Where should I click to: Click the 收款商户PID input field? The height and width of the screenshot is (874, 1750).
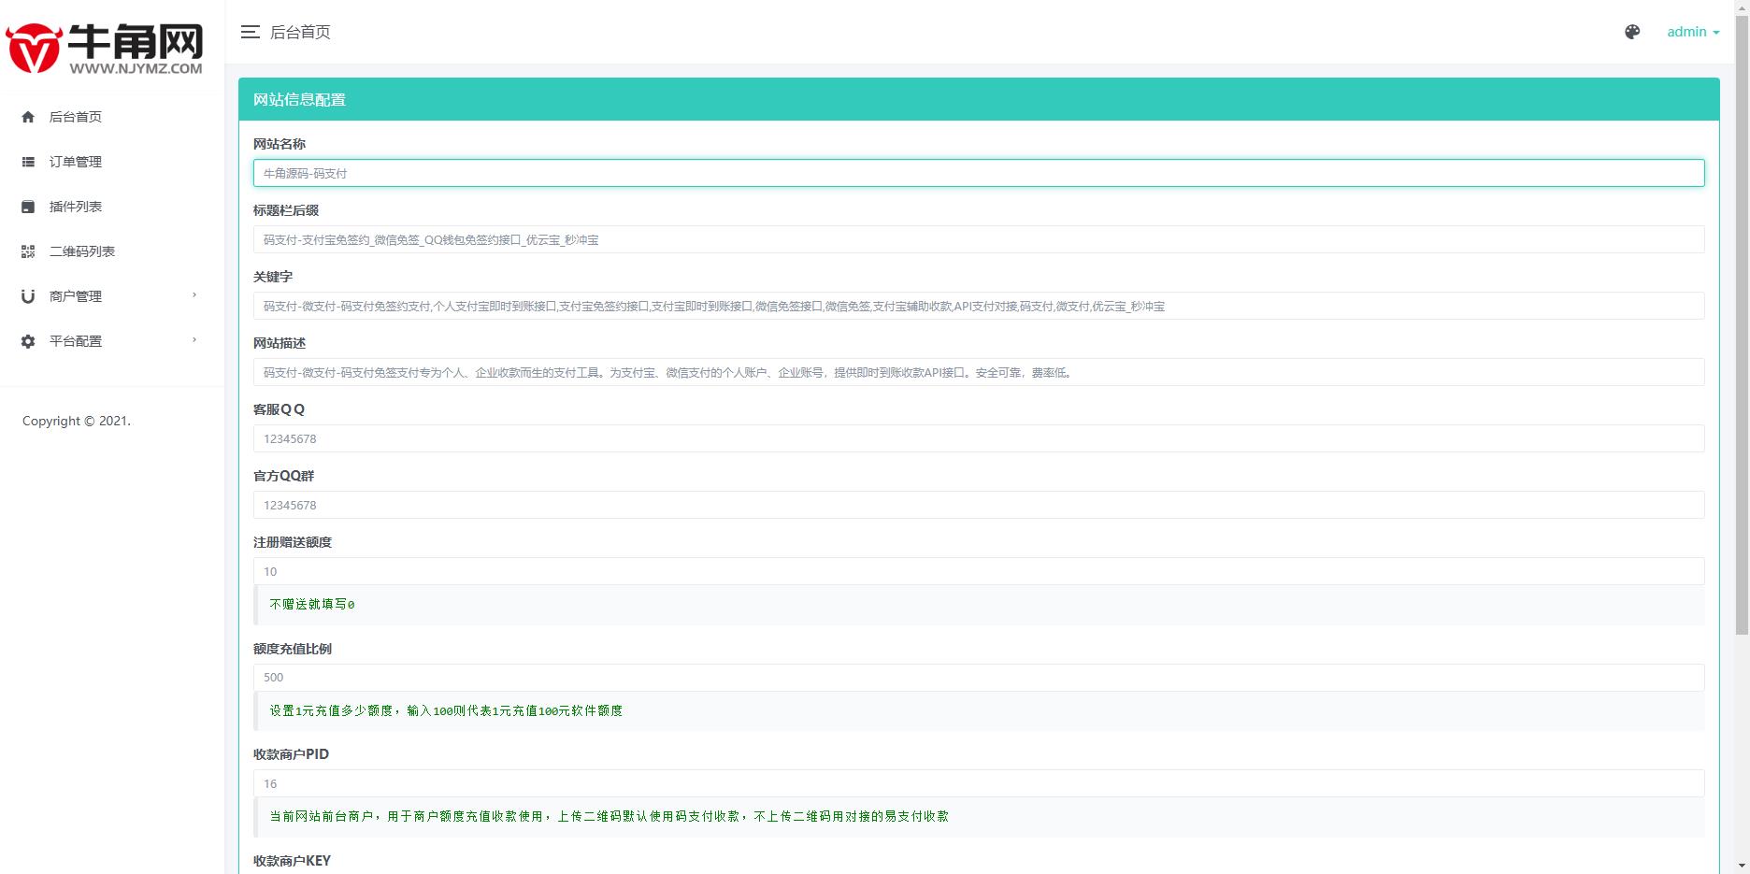click(x=979, y=783)
